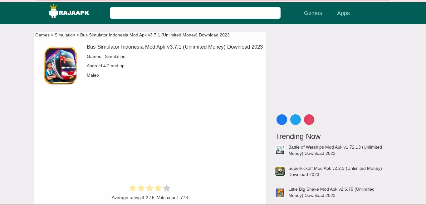Rate five stars with the grey star
The width and height of the screenshot is (426, 205).
[x=167, y=188]
